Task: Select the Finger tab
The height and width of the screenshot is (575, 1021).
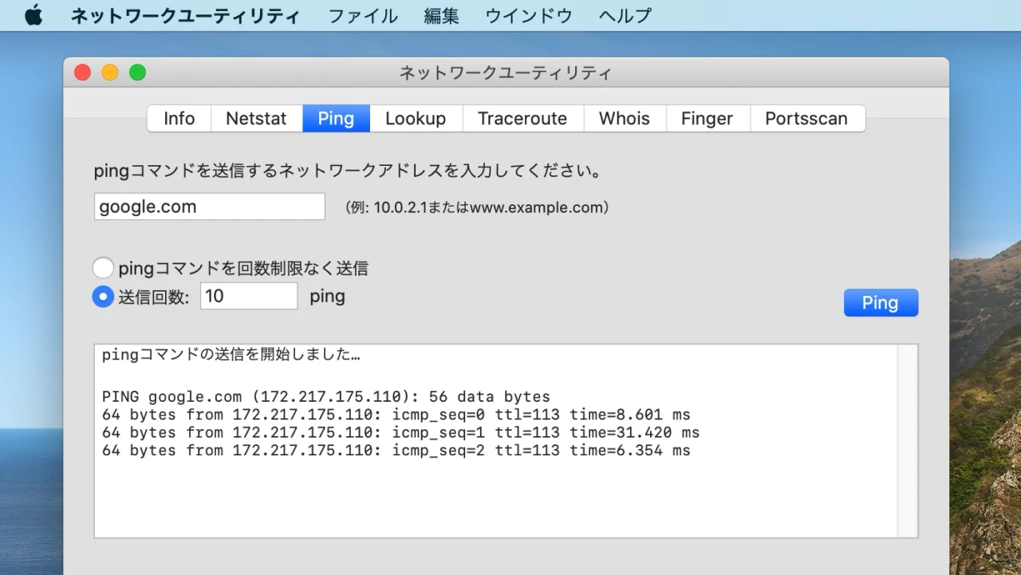Action: [x=707, y=118]
